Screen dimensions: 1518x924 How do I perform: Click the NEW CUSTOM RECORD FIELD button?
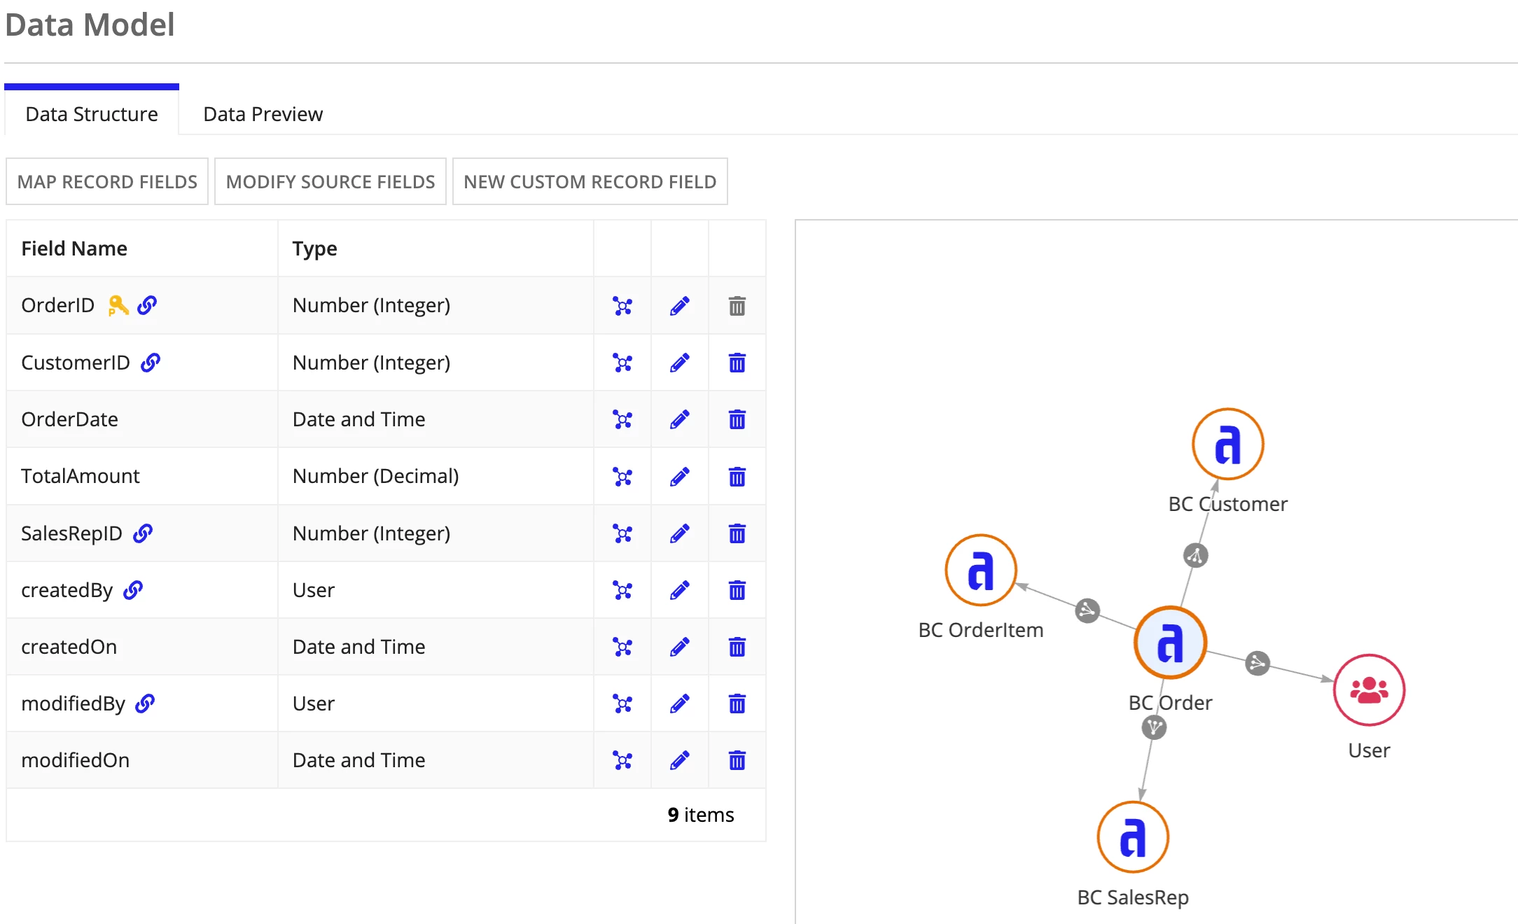tap(590, 182)
